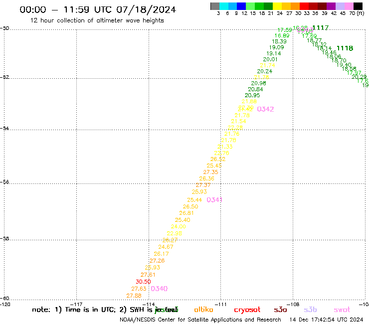Click the 19.09 wave height reading
Image resolution: width=369 pixels, height=324 pixels.
[277, 47]
